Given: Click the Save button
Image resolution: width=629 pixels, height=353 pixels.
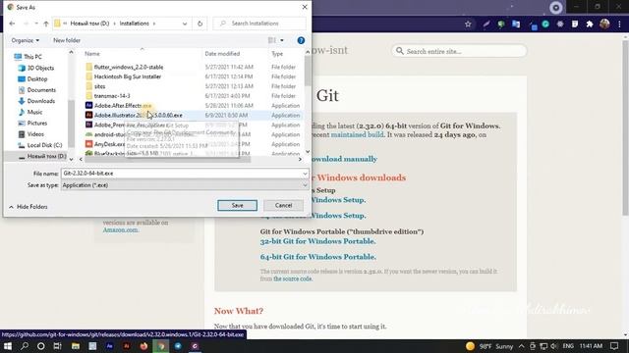Looking at the screenshot, I should [x=237, y=205].
